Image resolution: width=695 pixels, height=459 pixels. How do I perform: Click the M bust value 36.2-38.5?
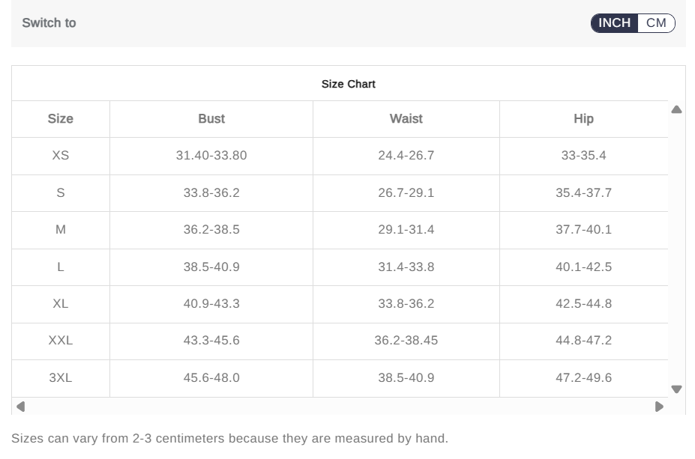pos(211,229)
